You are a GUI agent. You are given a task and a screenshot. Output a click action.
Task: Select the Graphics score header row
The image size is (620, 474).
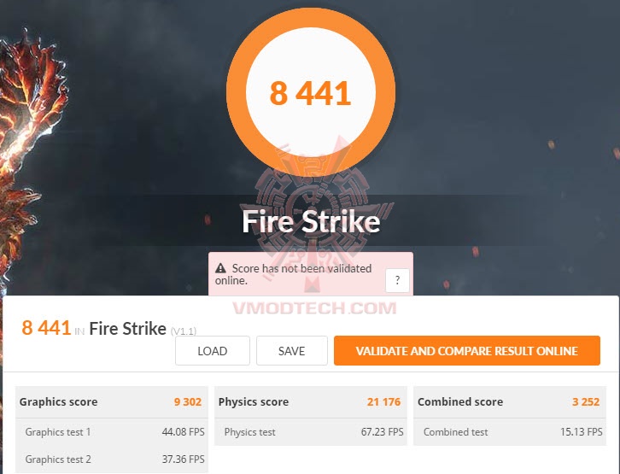click(112, 402)
